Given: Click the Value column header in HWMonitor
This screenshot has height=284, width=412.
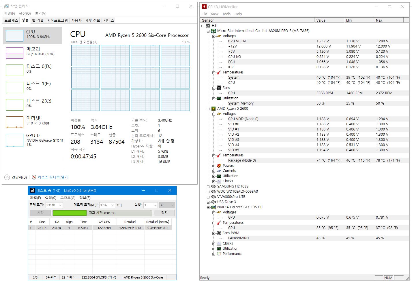Looking at the screenshot, I should pyautogui.click(x=329, y=20).
